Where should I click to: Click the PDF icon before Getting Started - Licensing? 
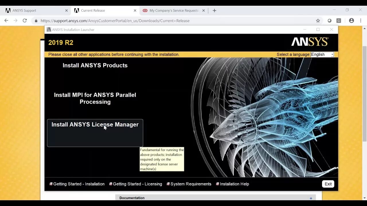click(110, 184)
